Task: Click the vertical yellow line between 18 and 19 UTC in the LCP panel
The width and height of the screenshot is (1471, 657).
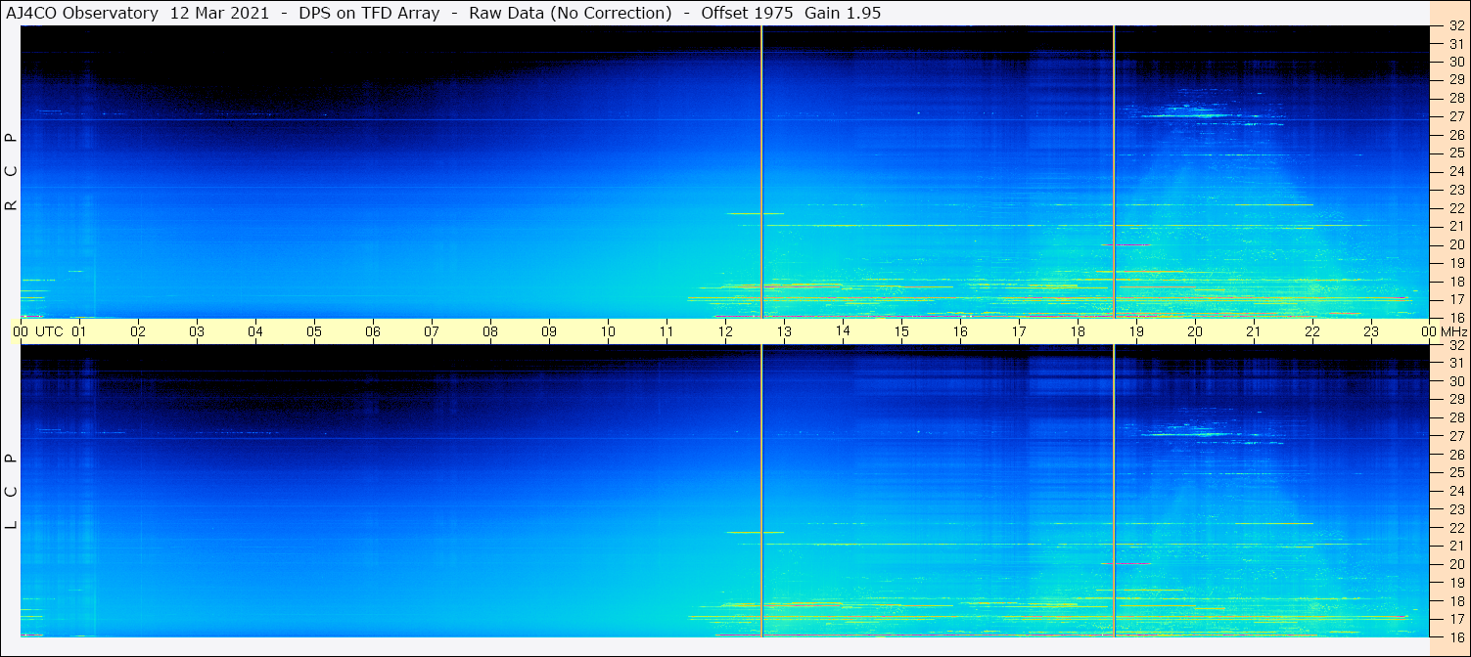Action: click(x=1114, y=491)
